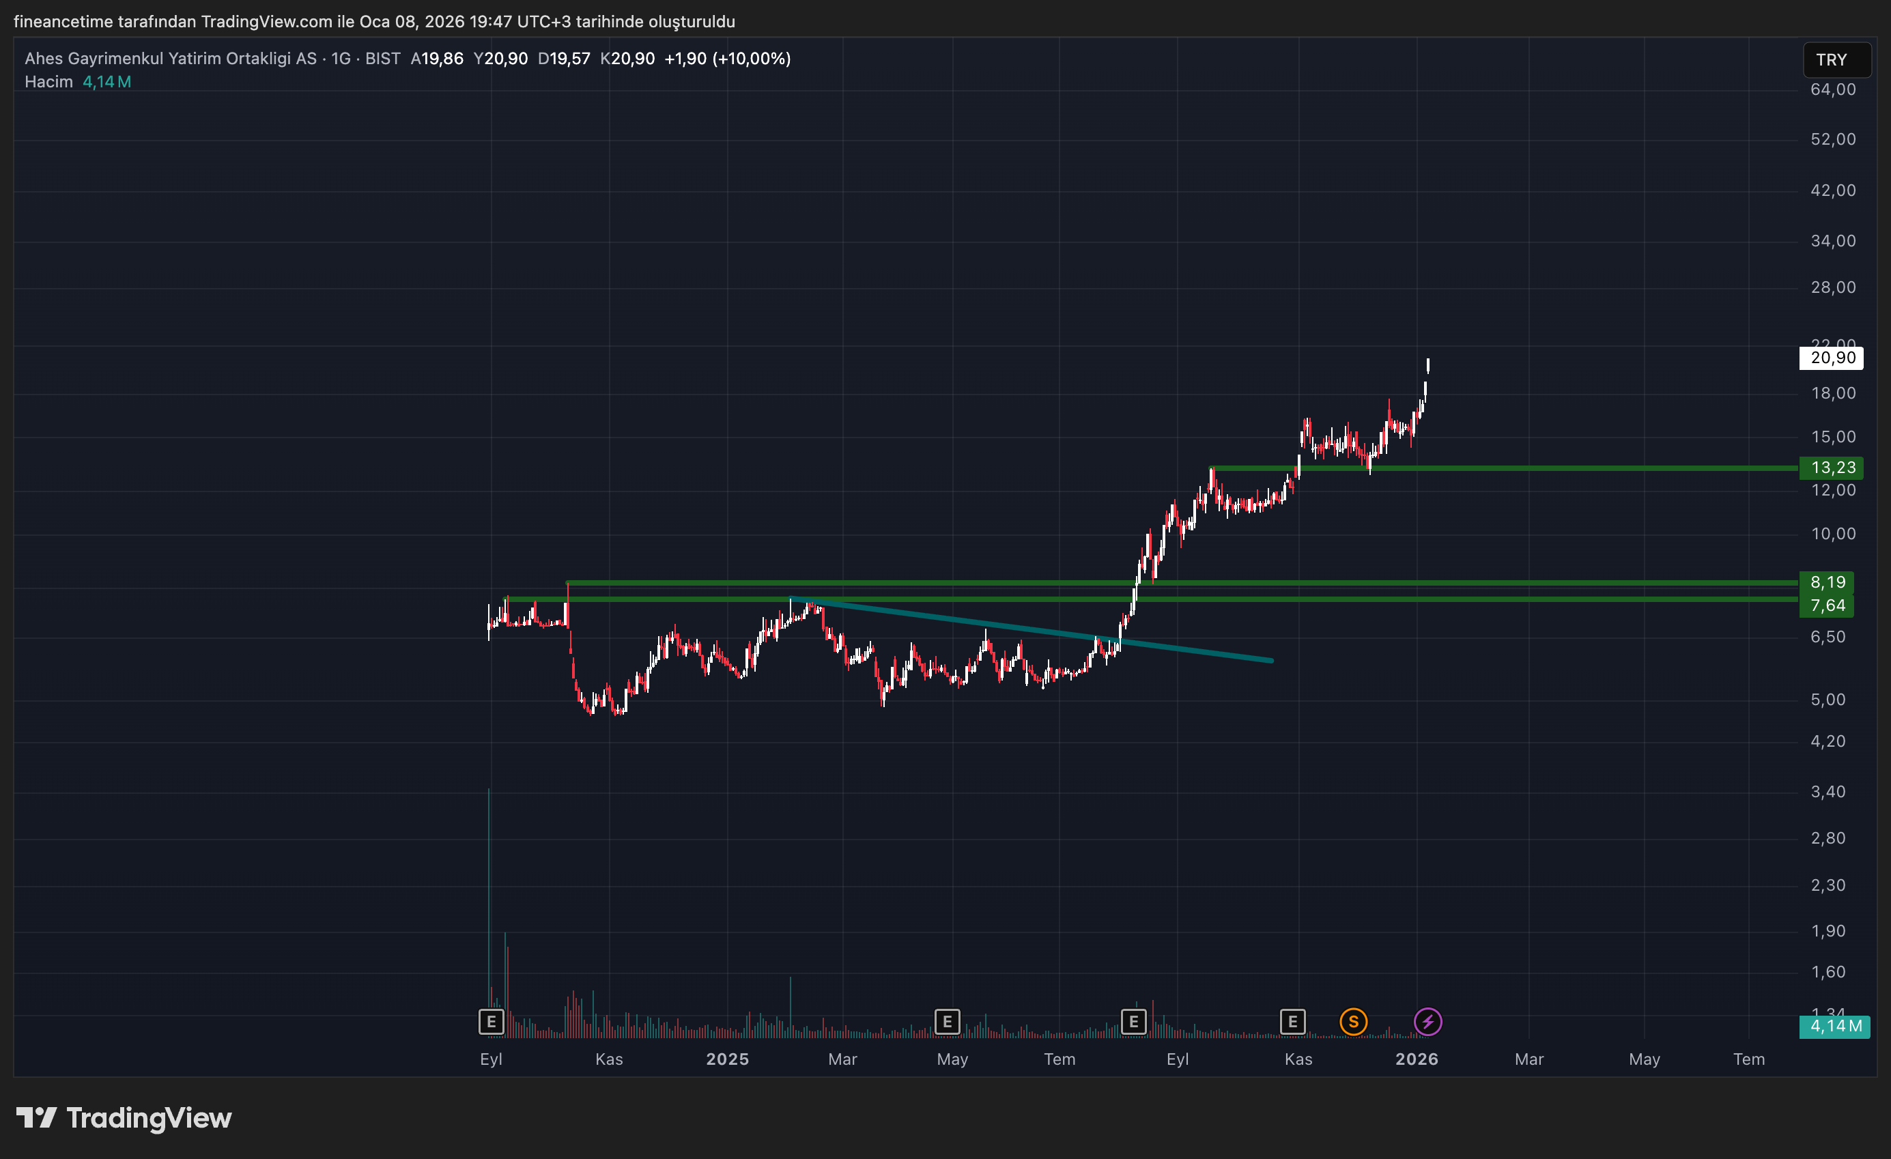1891x1159 pixels.
Task: Click the tall first volume bar
Action: [x=489, y=883]
